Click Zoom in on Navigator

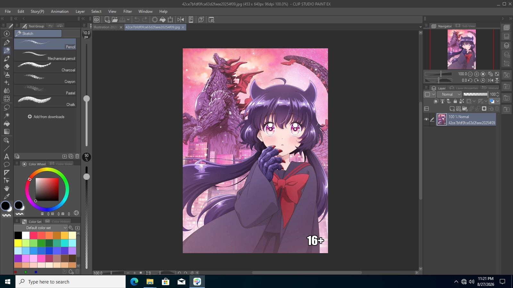[x=476, y=74]
